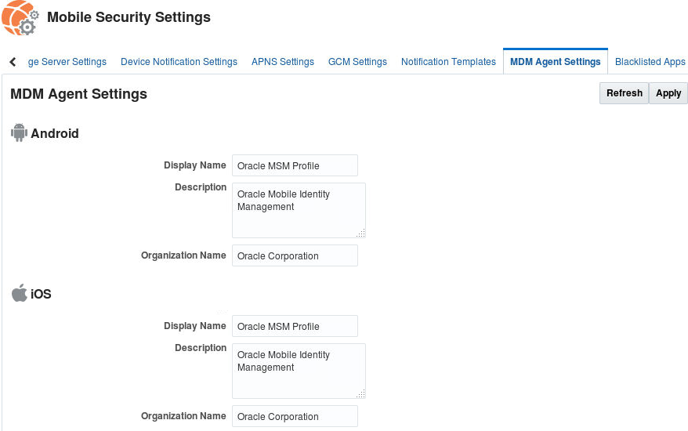Click the Mobile Security Settings globe gear icon
This screenshot has height=431, width=688.
[x=20, y=17]
